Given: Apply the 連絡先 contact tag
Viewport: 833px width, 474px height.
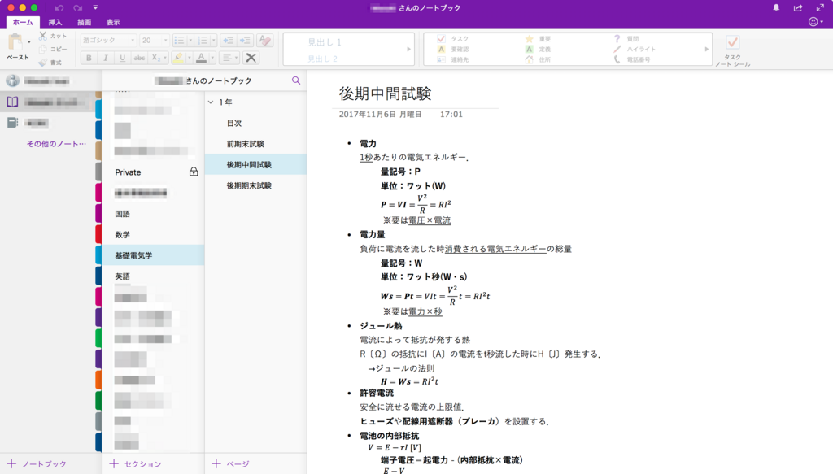Looking at the screenshot, I should click(x=452, y=59).
